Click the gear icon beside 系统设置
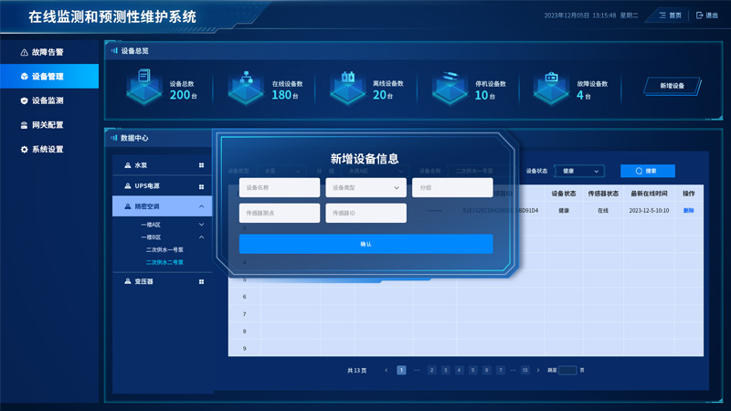 click(x=25, y=150)
